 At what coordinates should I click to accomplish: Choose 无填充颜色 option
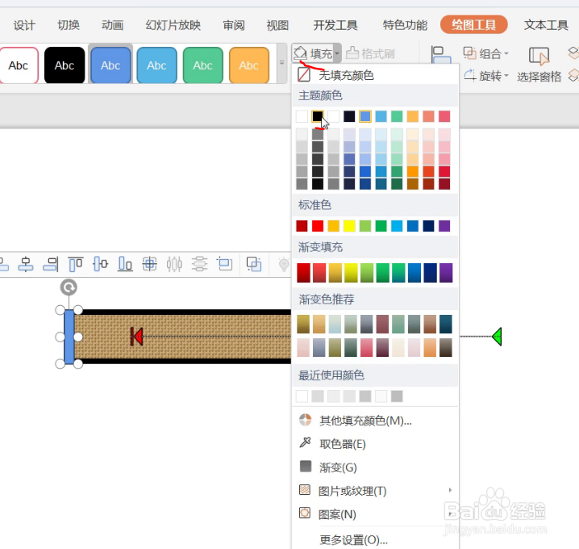[375, 75]
